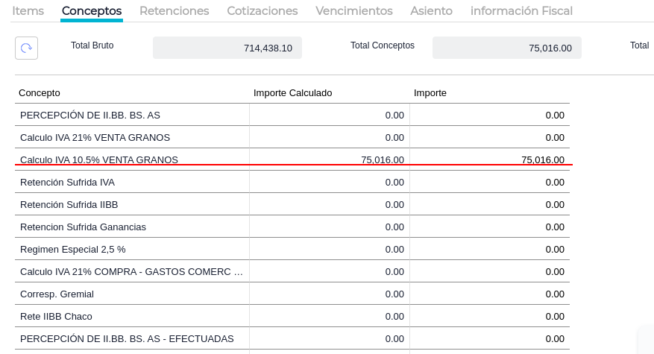Select the PERCEPCIÓN DE II.BB. BS. AS row
Screen dimensions: 654x354
(90, 116)
